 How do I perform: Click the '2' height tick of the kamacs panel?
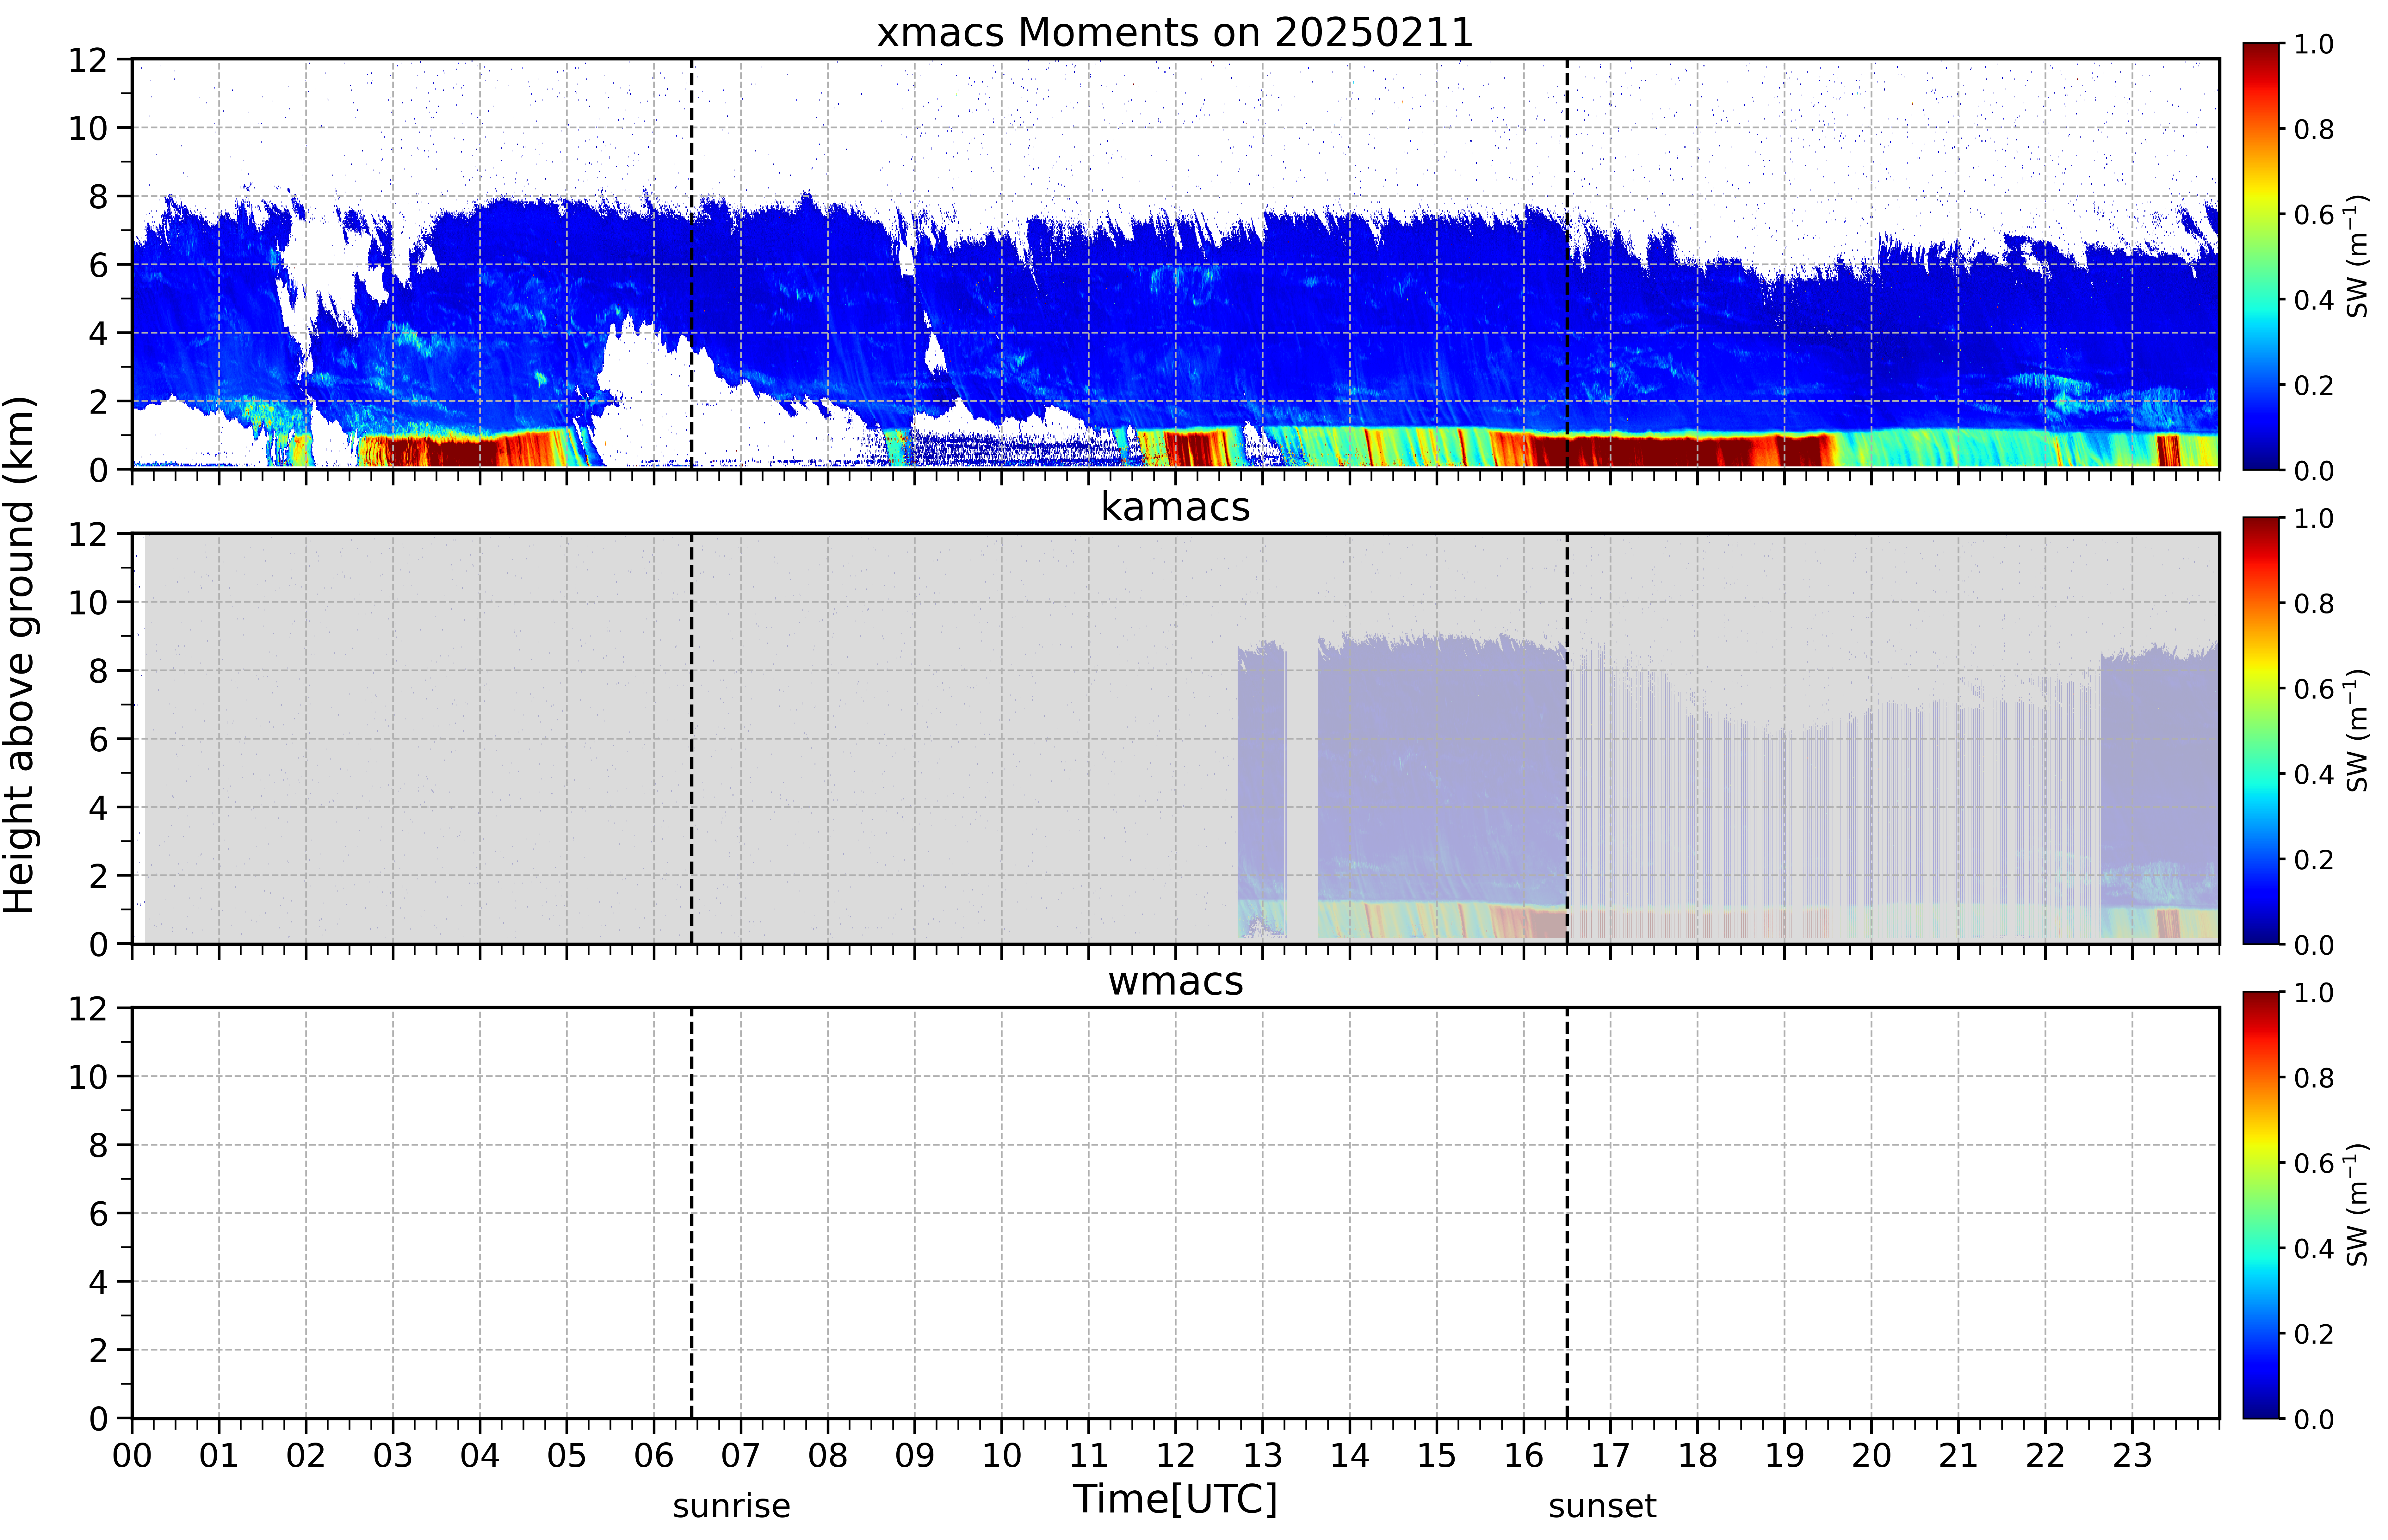(98, 876)
